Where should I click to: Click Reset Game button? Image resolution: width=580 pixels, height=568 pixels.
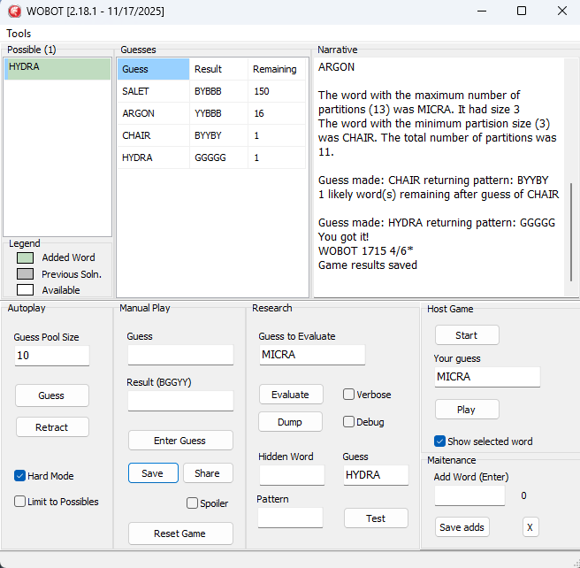[x=180, y=533]
